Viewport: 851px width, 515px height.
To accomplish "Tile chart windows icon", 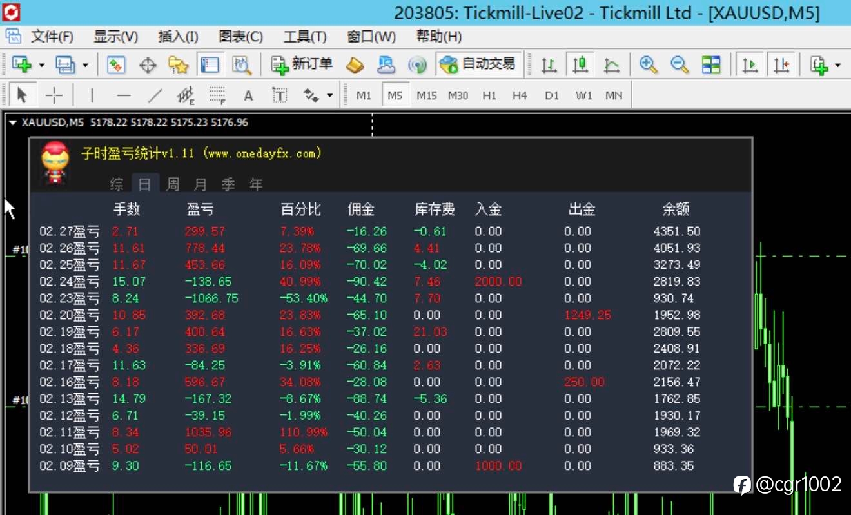I will pos(711,64).
